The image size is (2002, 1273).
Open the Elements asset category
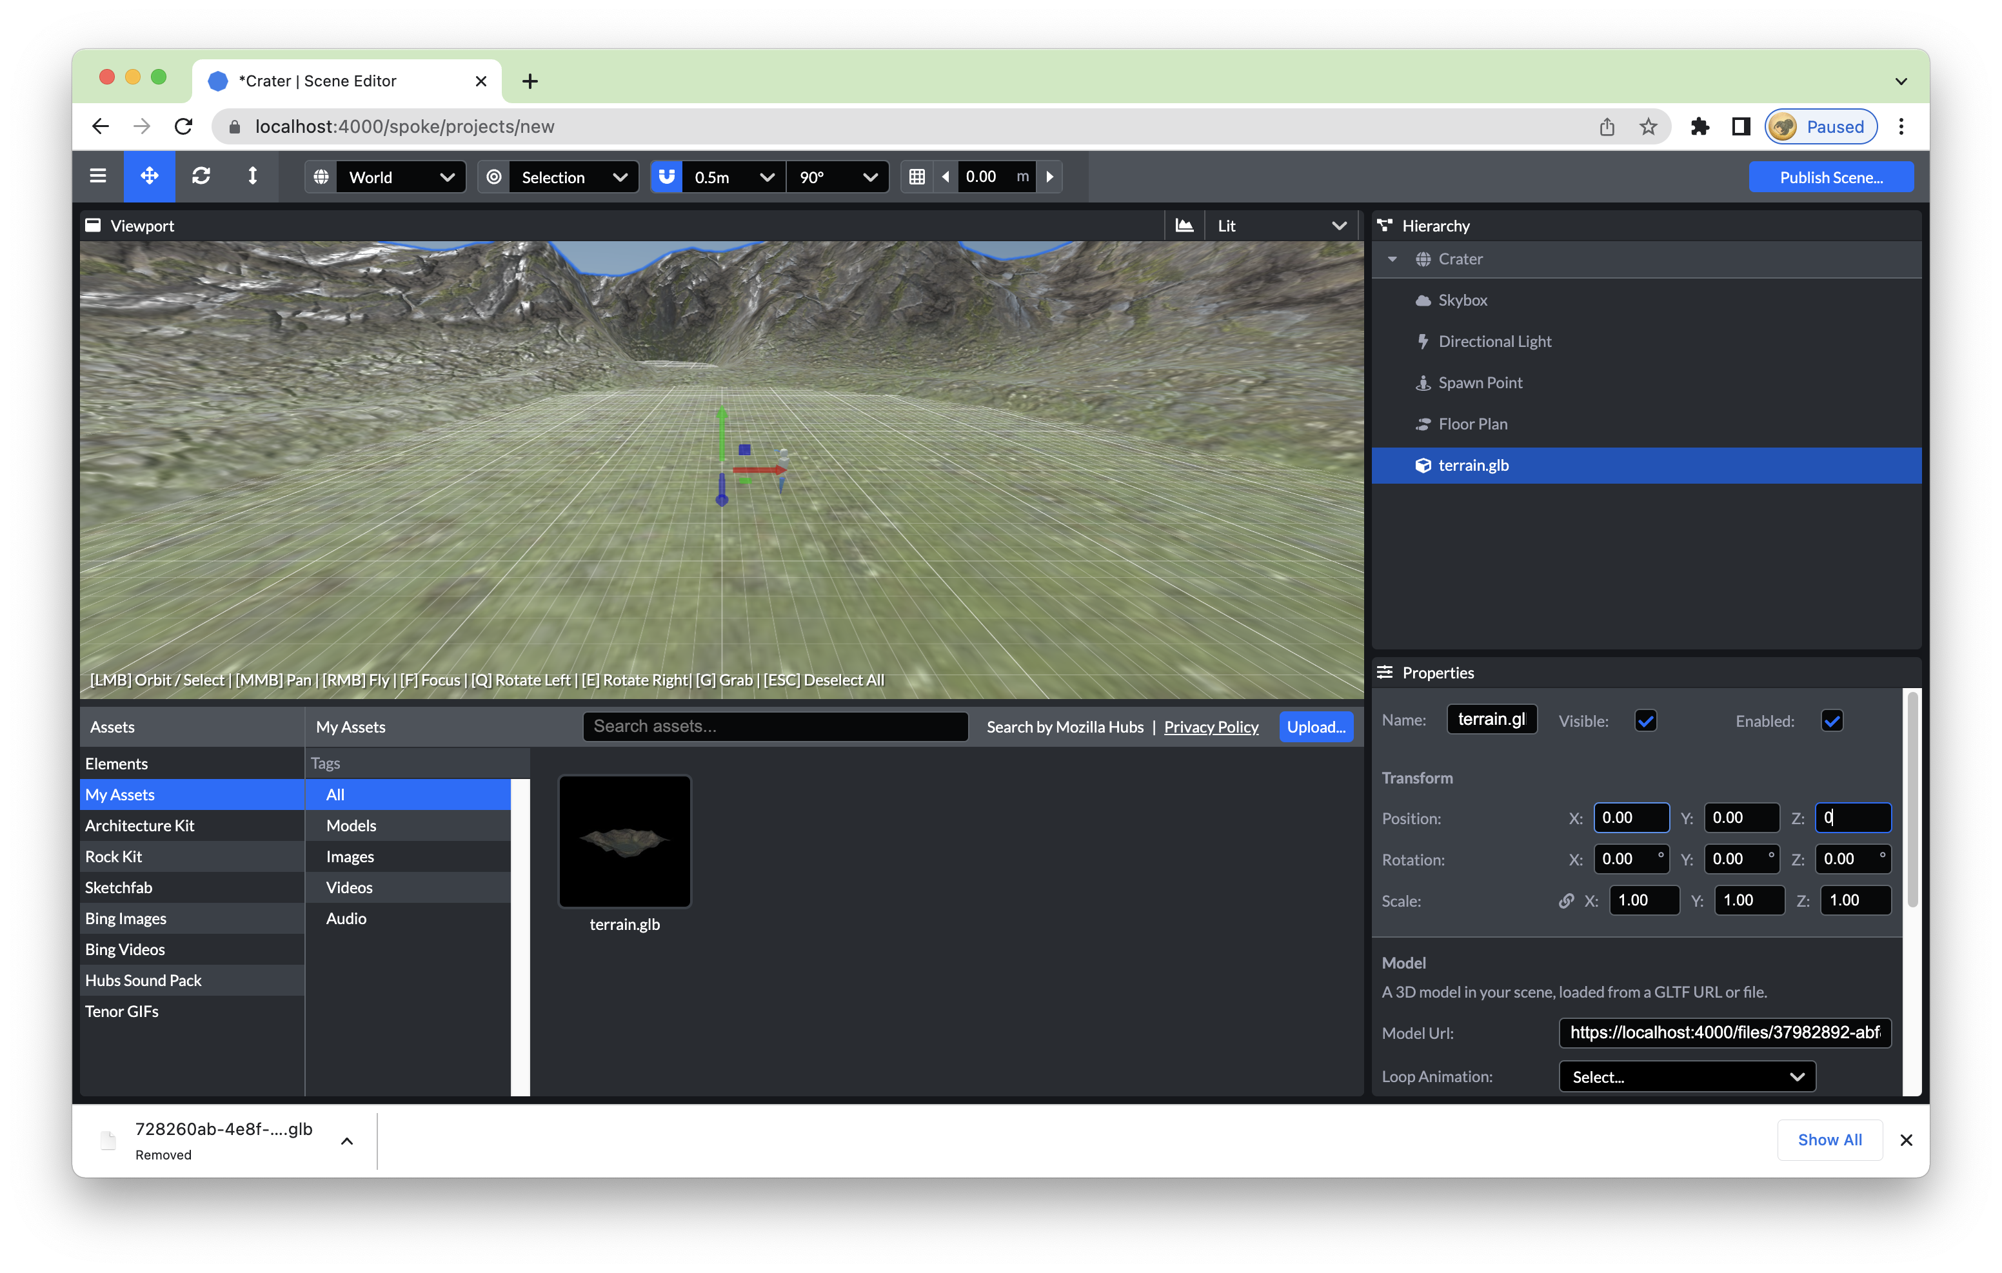pyautogui.click(x=192, y=764)
